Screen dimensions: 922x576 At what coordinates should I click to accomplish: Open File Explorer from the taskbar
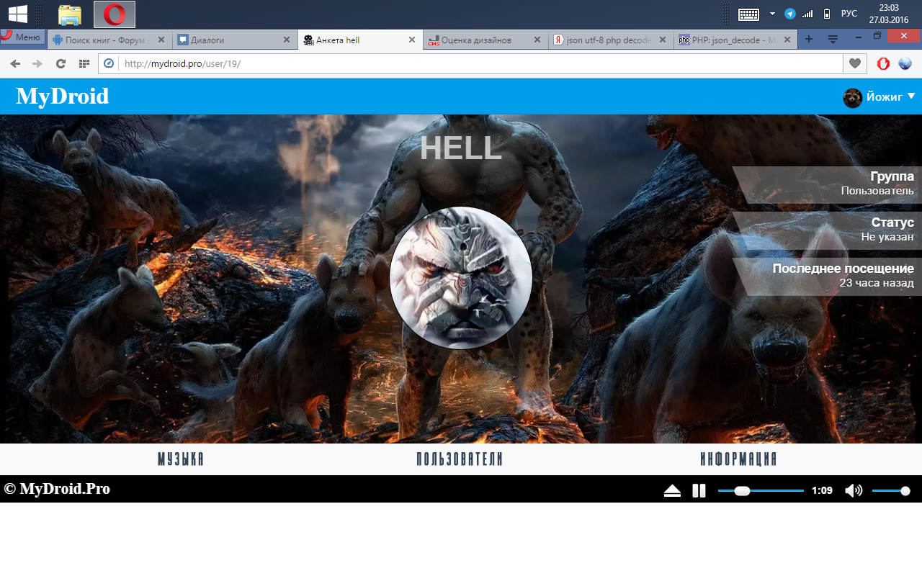[x=70, y=14]
